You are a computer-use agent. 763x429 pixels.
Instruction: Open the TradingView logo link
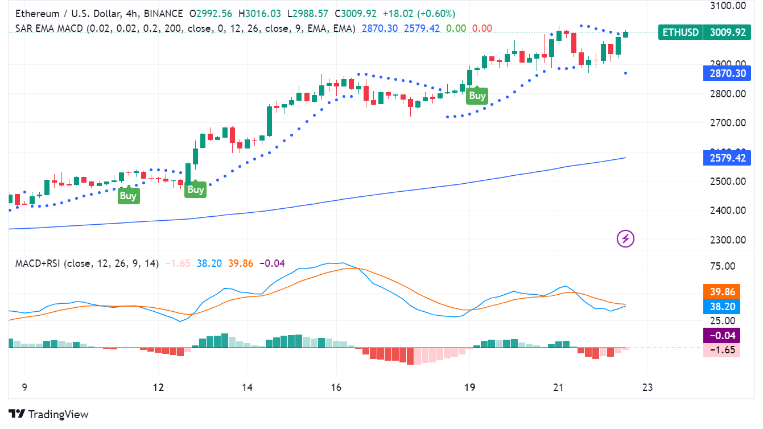coord(48,414)
